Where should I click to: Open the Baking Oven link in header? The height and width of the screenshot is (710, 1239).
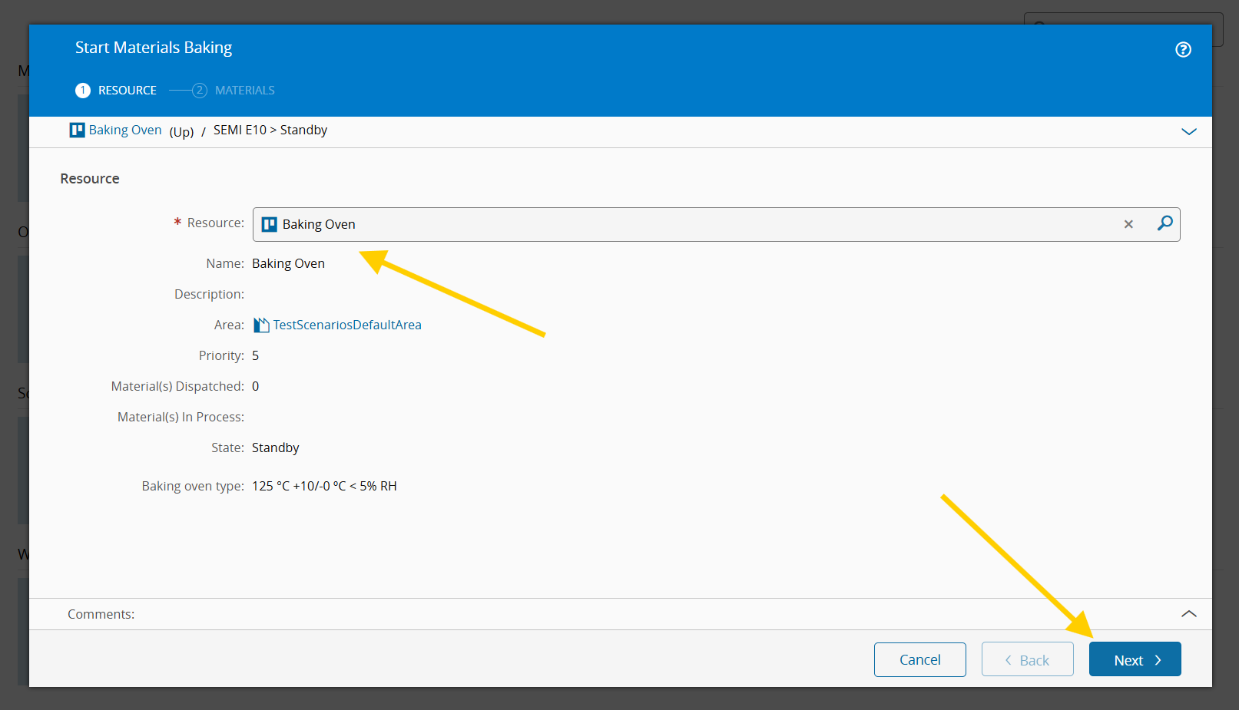125,130
